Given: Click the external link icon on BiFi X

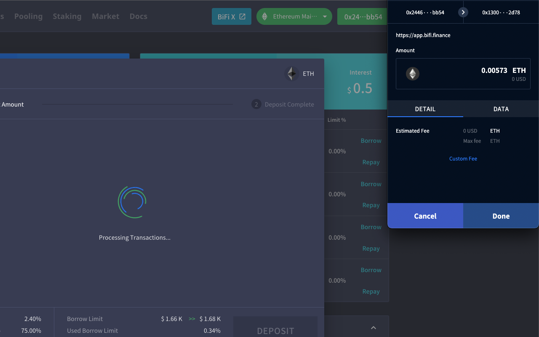Looking at the screenshot, I should coord(242,16).
